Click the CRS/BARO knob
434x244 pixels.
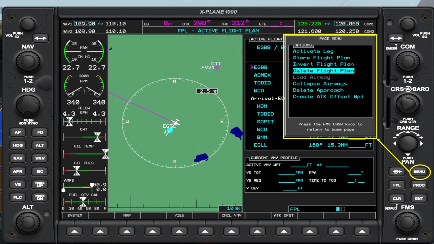point(408,104)
